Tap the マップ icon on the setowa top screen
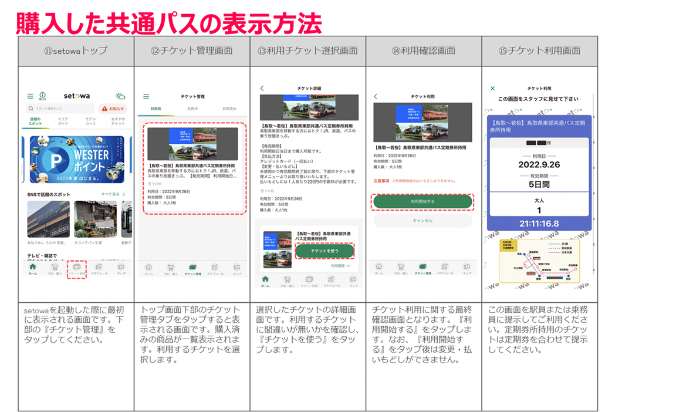 click(121, 269)
